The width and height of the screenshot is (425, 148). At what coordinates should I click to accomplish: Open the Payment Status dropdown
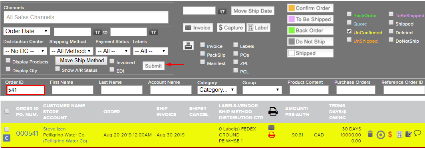click(113, 51)
